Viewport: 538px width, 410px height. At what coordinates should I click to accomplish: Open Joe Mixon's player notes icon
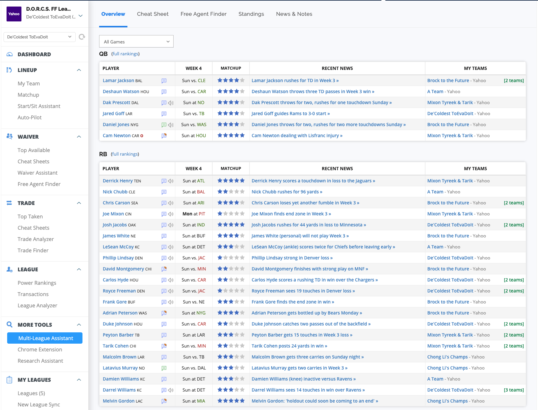point(164,214)
